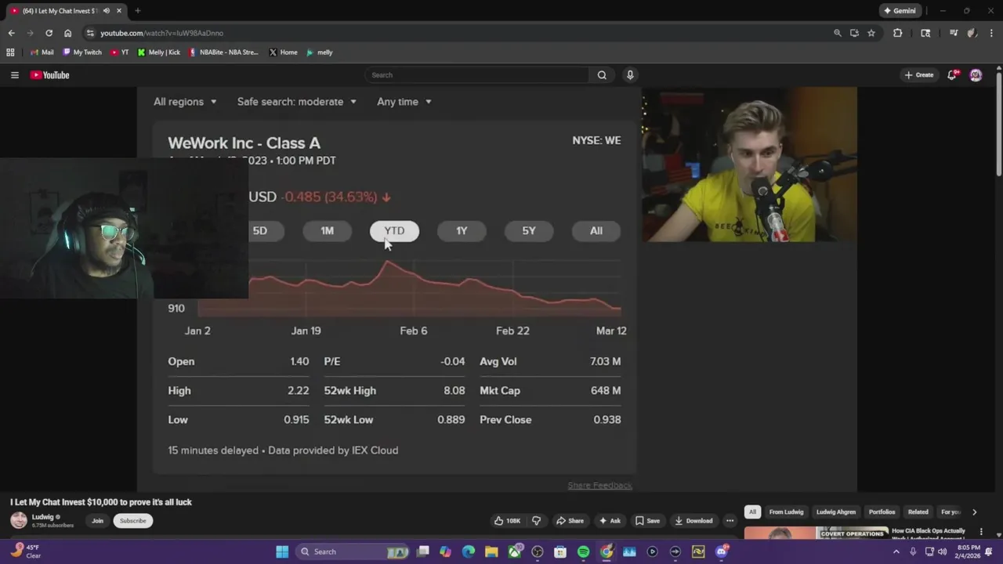Click the Windows Start button
This screenshot has height=564, width=1003.
[282, 551]
